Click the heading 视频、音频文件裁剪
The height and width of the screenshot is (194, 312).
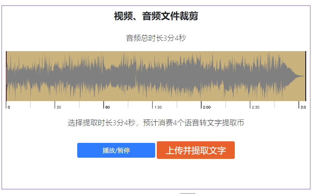click(x=156, y=16)
